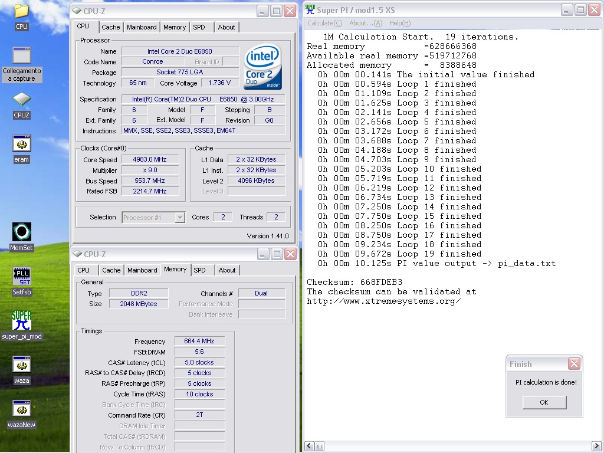The height and width of the screenshot is (453, 604).
Task: Open the super_pi_mod desktop icon
Action: [x=22, y=320]
